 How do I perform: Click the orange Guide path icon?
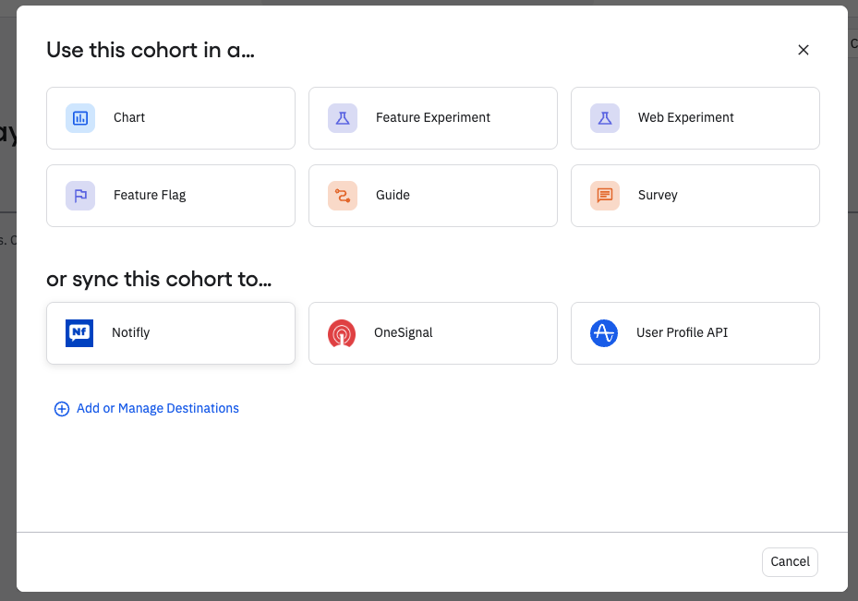(343, 196)
